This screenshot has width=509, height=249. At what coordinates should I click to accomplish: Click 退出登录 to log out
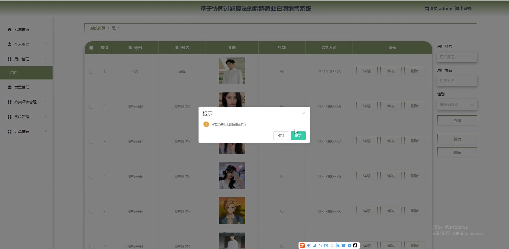coord(463,8)
